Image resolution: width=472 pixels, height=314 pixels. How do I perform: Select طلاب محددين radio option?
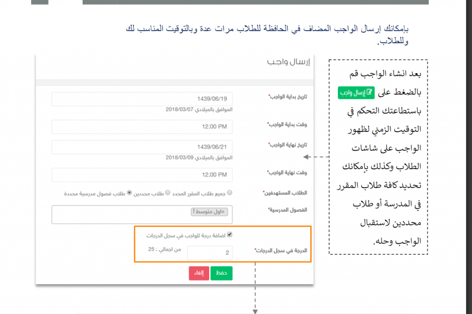[x=168, y=193]
